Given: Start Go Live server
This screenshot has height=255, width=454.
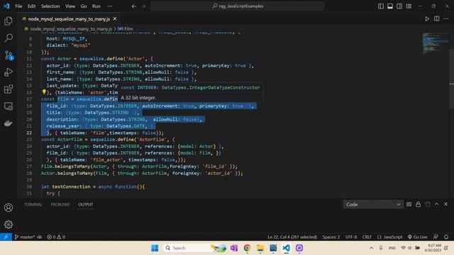Looking at the screenshot, I should pyautogui.click(x=417, y=237).
